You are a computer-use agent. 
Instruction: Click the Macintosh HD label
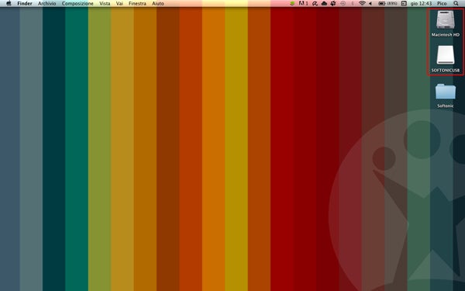pyautogui.click(x=446, y=35)
